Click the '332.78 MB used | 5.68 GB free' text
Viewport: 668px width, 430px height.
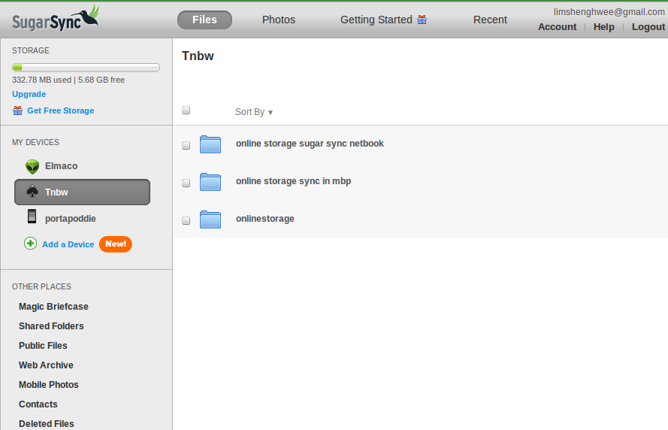(x=68, y=80)
